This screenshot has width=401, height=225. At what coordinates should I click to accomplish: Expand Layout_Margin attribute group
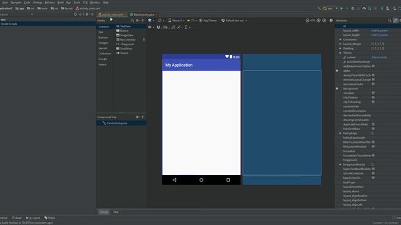[340, 44]
